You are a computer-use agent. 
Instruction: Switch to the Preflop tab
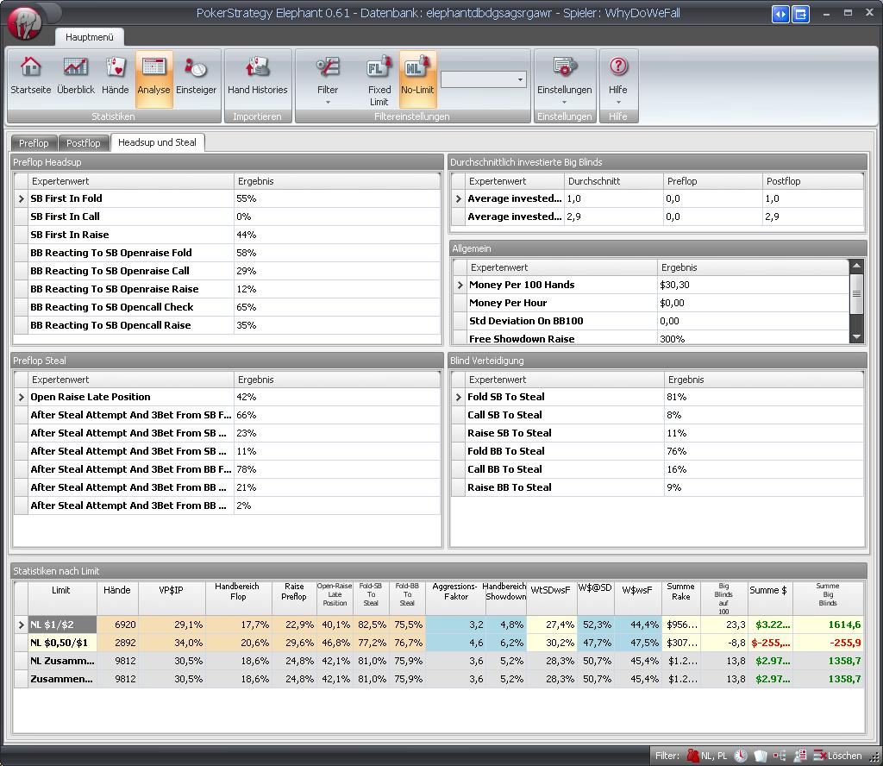coord(34,143)
